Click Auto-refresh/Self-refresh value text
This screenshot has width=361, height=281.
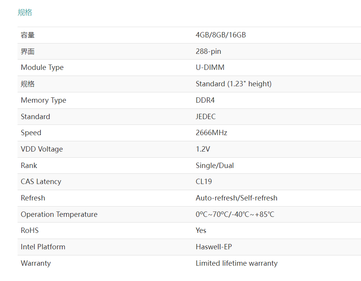[x=236, y=198]
